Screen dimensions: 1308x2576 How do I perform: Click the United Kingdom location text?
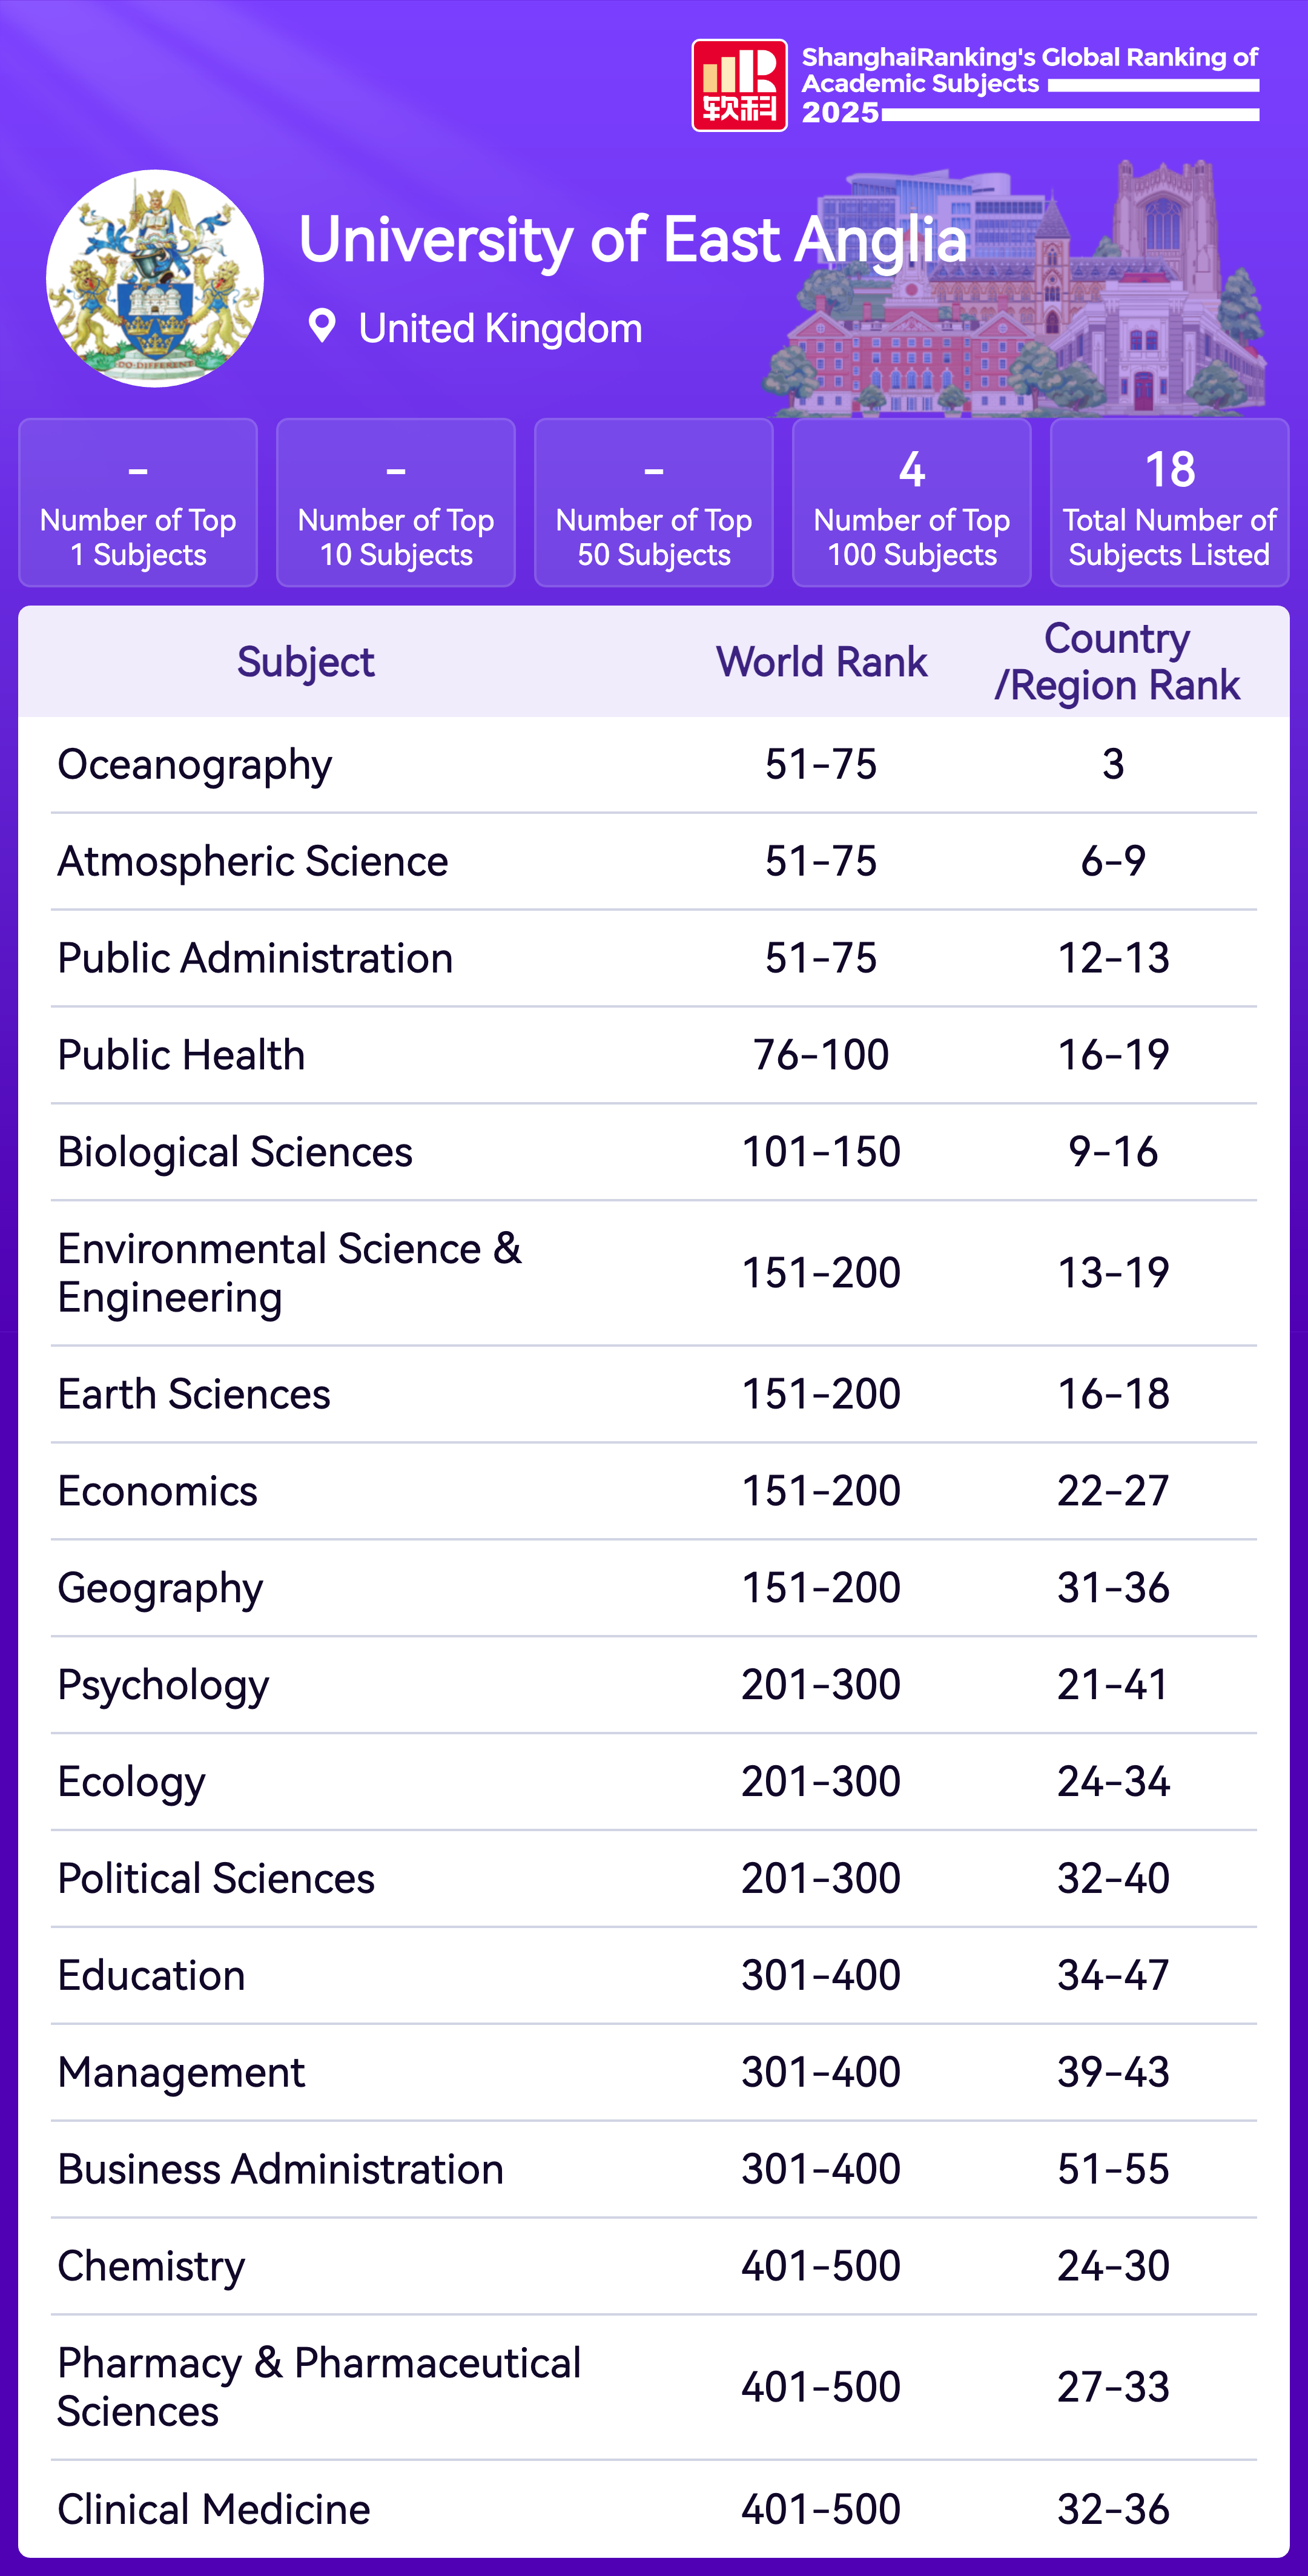point(500,328)
